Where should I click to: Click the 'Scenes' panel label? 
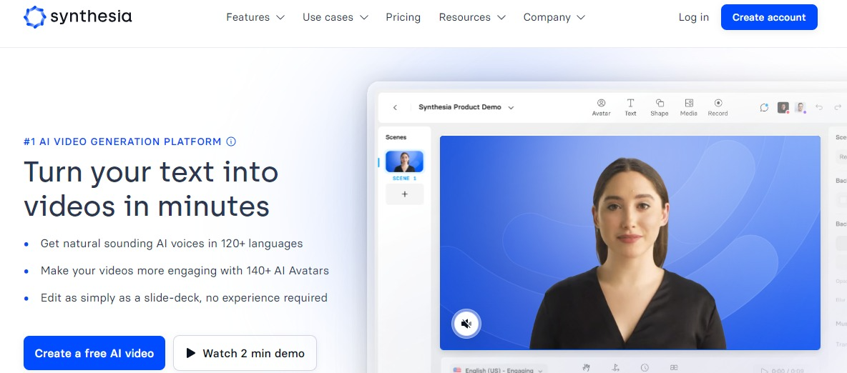[x=396, y=137]
